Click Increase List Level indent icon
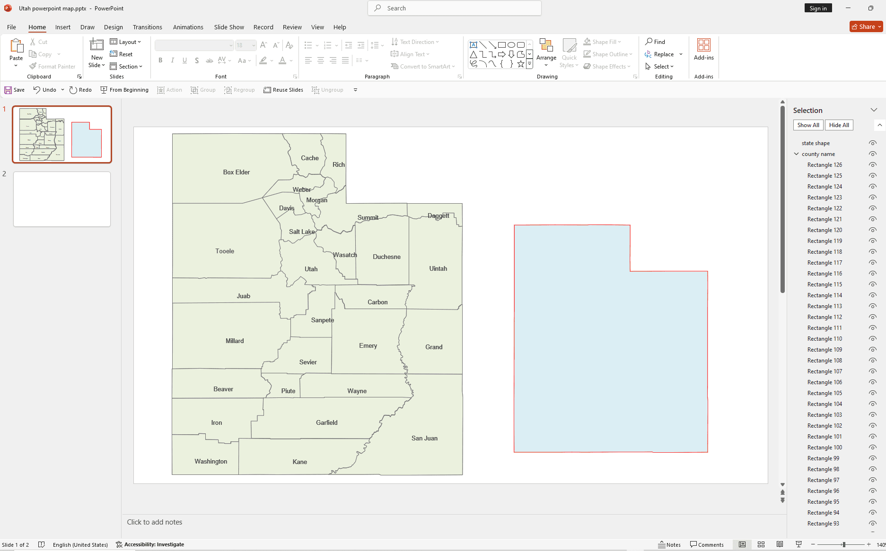This screenshot has height=551, width=886. pos(361,45)
